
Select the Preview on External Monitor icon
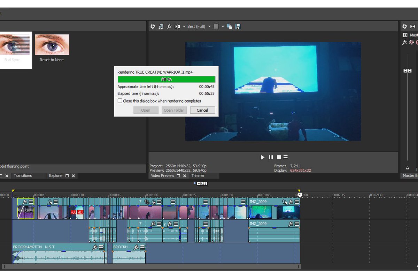[161, 26]
